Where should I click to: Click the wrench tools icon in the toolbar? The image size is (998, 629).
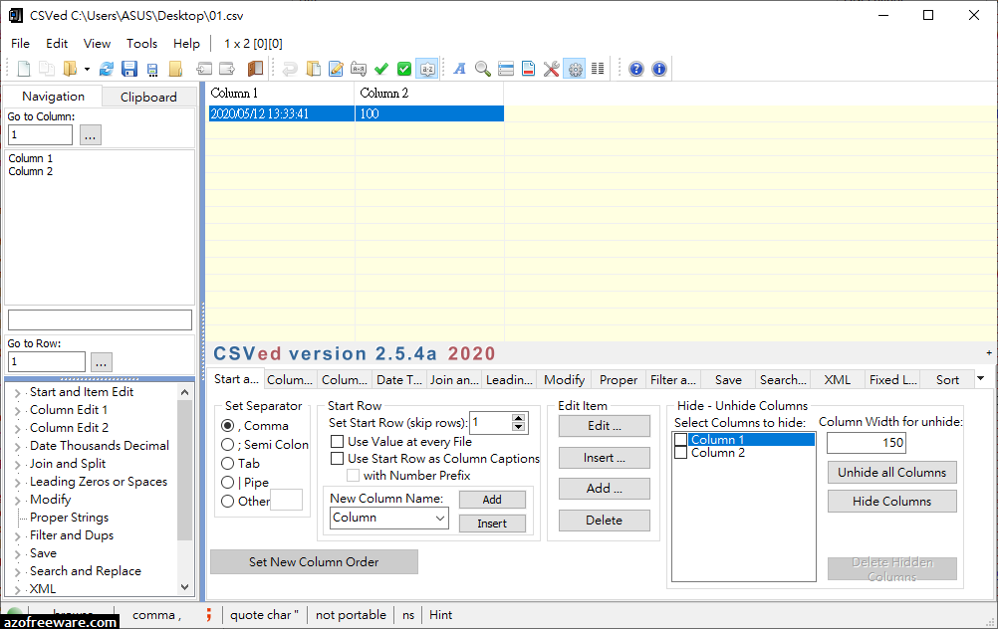[551, 69]
